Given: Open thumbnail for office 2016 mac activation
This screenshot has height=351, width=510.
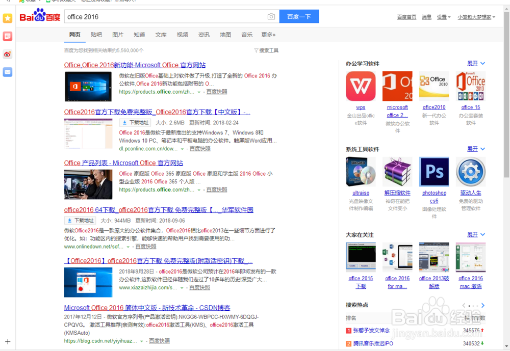Looking at the screenshot, I should point(471,257).
